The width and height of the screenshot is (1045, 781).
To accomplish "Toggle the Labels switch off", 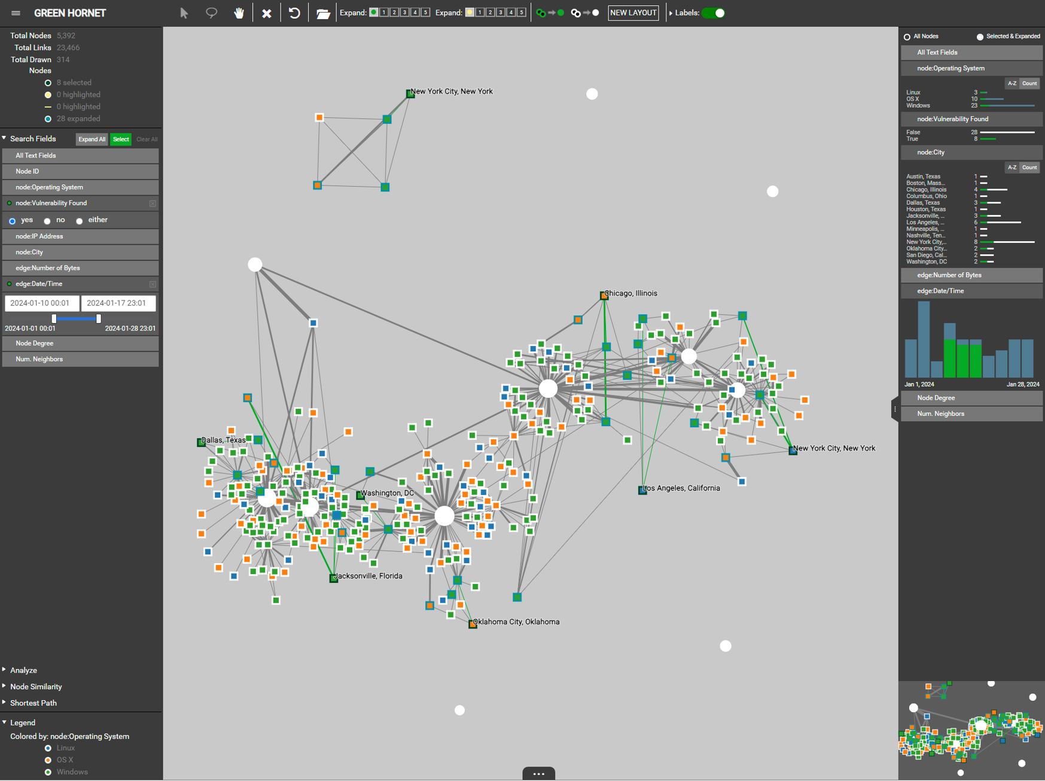I will [714, 13].
